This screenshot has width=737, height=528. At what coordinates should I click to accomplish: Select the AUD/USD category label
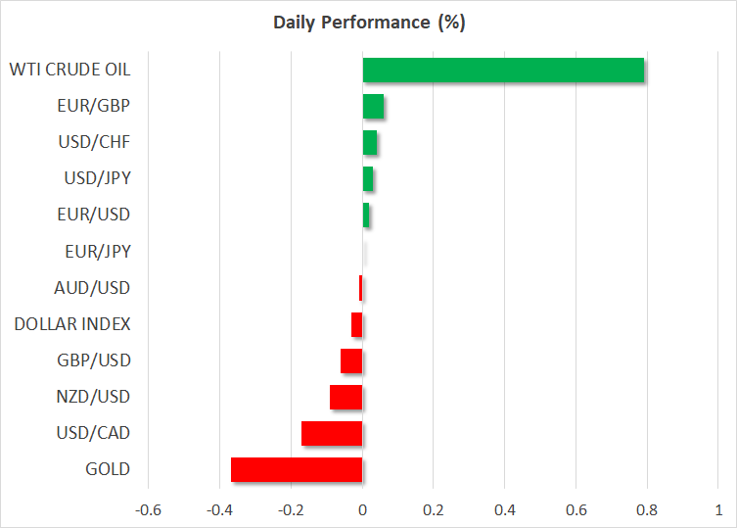[93, 288]
